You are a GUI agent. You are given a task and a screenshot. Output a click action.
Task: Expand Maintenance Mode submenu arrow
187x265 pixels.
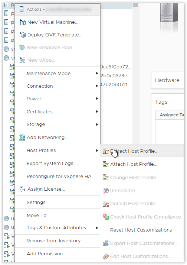pyautogui.click(x=97, y=73)
